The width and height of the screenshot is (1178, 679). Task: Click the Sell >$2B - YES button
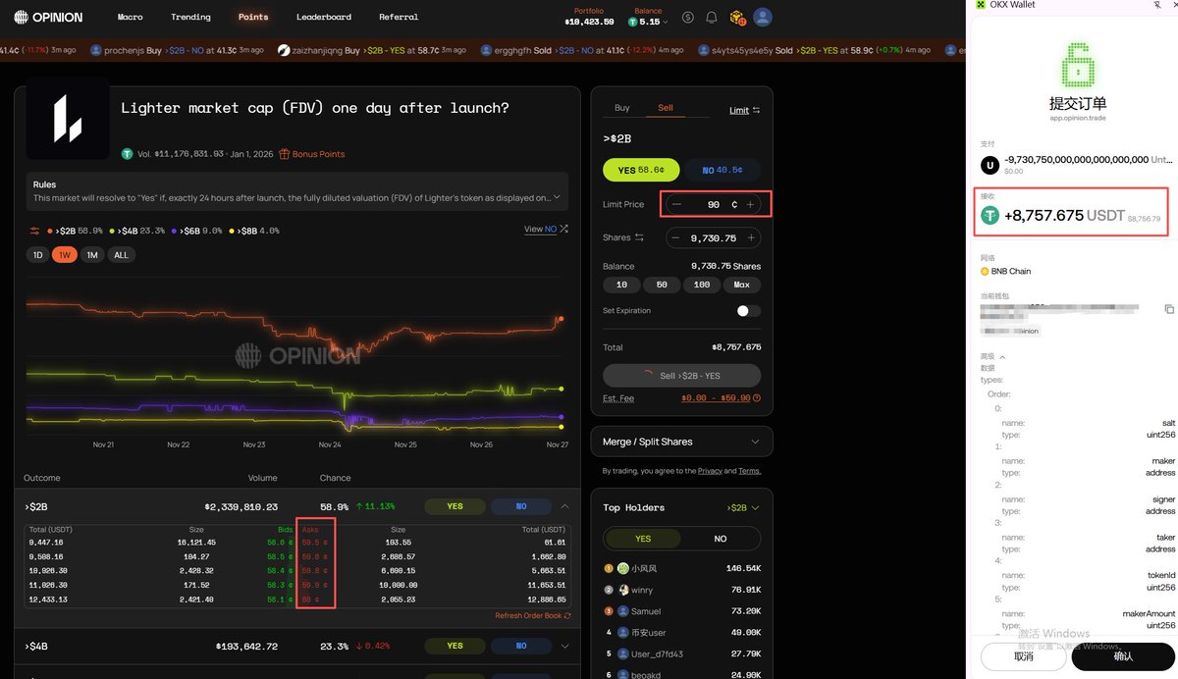(x=681, y=375)
